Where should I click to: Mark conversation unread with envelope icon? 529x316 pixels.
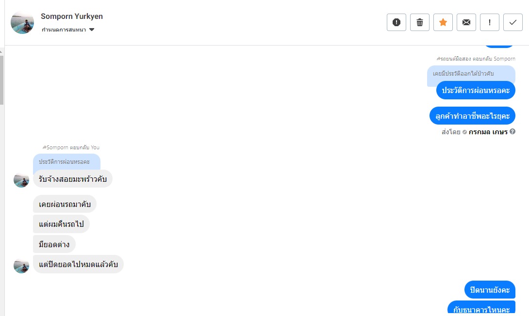(x=466, y=22)
